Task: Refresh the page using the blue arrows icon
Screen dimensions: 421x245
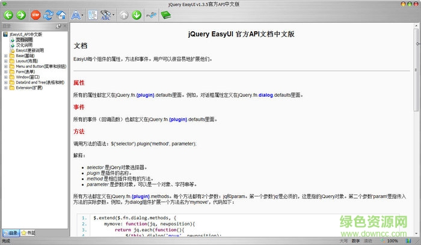Action: click(48, 15)
